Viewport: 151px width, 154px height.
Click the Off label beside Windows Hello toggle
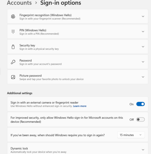pyautogui.click(x=131, y=119)
